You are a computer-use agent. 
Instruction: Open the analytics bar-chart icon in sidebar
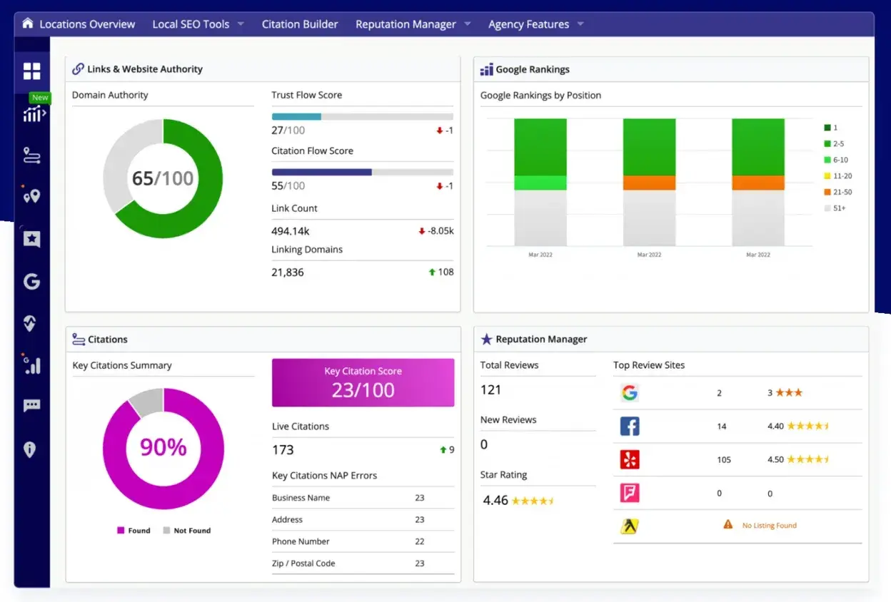point(31,365)
